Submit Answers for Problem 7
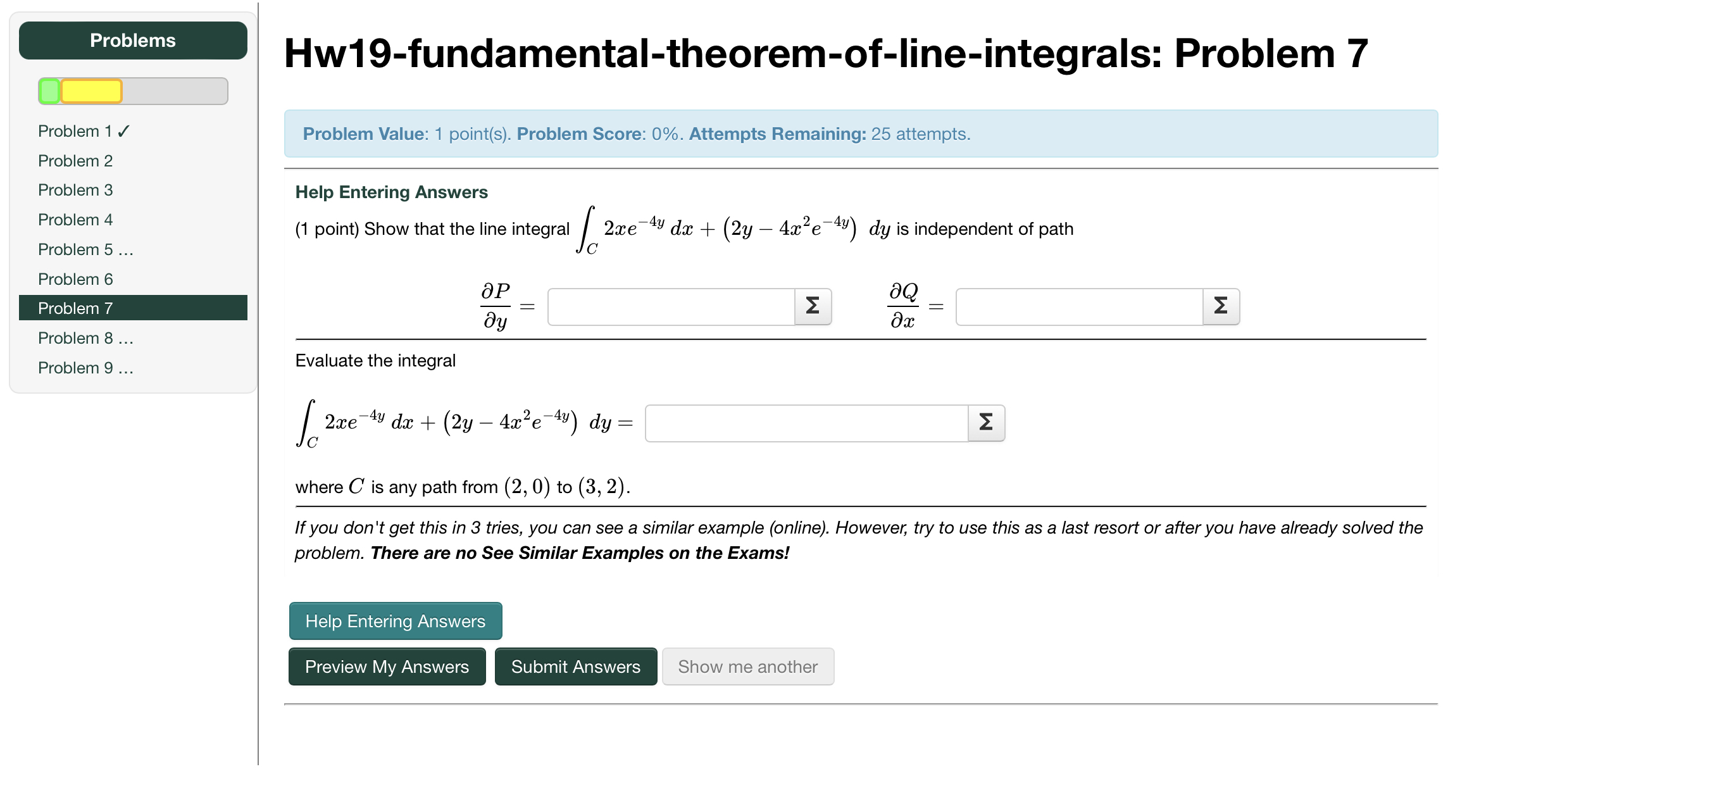The height and width of the screenshot is (807, 1729). [575, 666]
